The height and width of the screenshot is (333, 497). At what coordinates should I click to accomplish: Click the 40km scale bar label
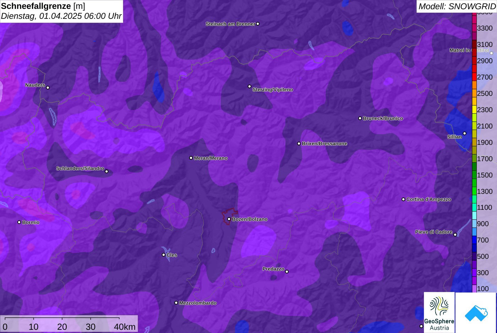tap(125, 327)
